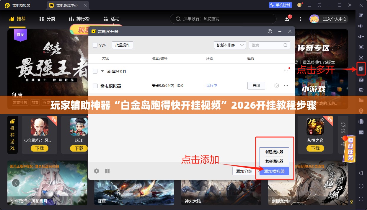Tap the Android back triangle button

click(361, 173)
